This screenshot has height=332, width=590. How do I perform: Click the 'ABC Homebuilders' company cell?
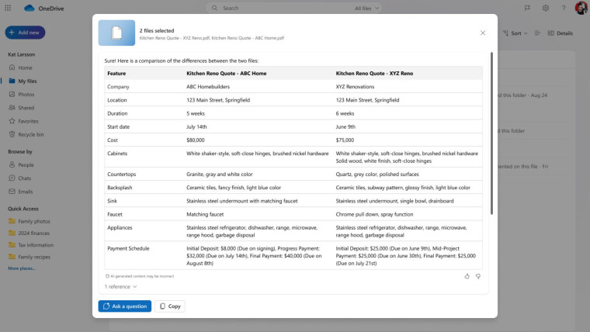208,86
